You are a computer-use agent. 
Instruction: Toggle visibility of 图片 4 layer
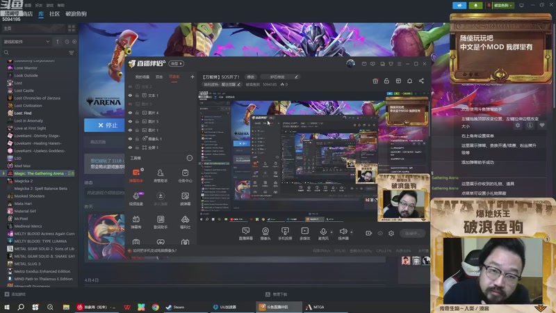click(130, 113)
